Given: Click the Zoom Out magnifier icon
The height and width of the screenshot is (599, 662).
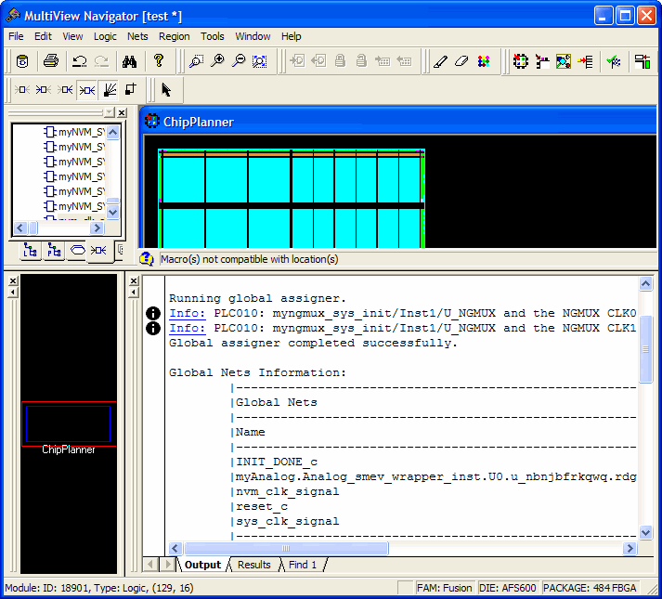Looking at the screenshot, I should (239, 61).
